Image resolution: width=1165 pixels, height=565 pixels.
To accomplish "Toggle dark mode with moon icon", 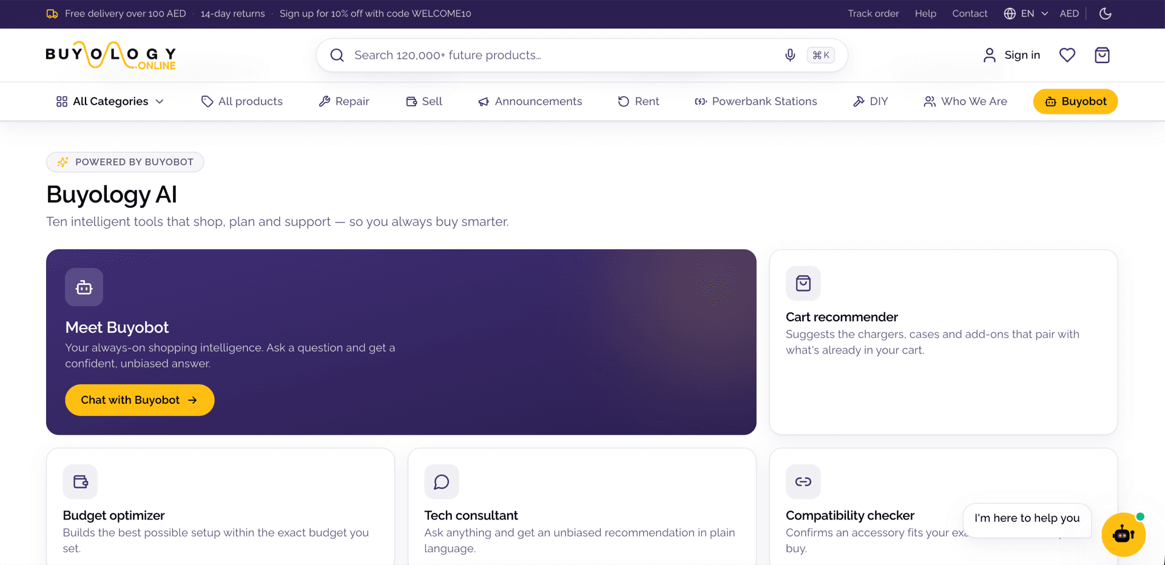I will point(1106,13).
